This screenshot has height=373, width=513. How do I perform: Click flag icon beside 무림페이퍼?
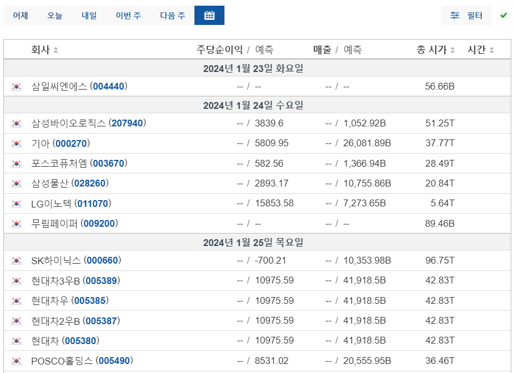pos(16,224)
